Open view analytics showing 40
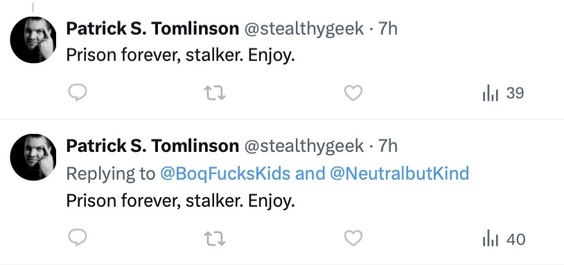This screenshot has height=265, width=564. pos(504,239)
